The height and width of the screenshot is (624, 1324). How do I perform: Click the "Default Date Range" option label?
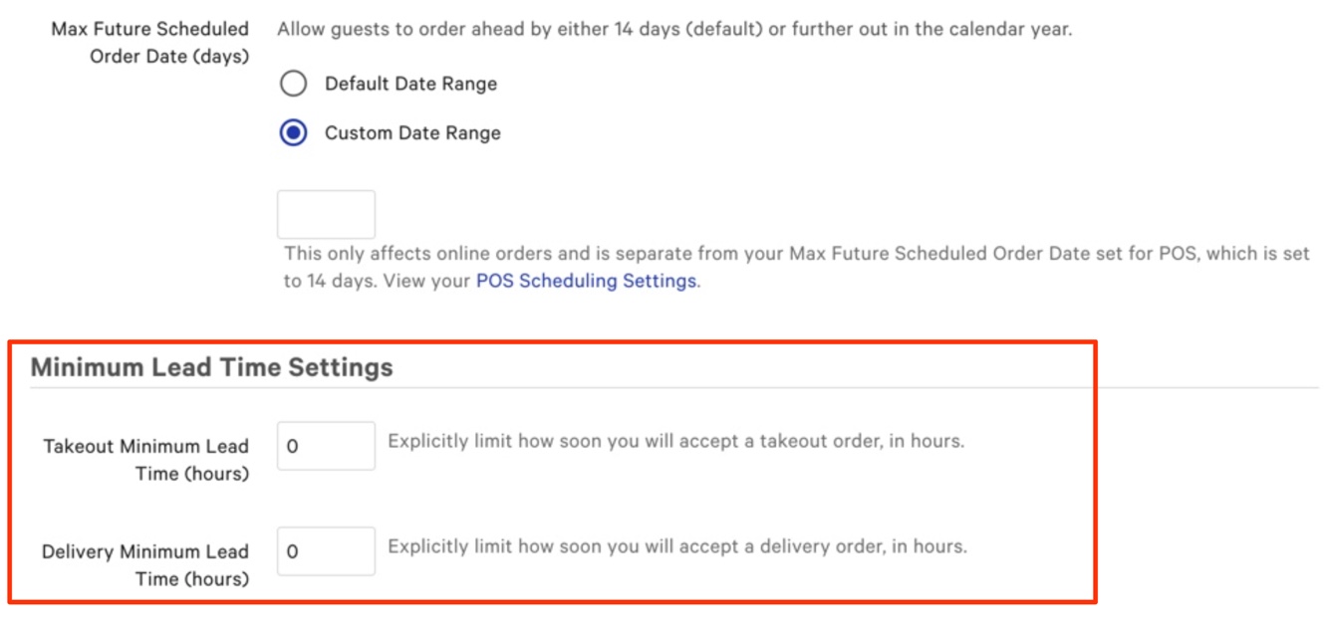pyautogui.click(x=410, y=84)
